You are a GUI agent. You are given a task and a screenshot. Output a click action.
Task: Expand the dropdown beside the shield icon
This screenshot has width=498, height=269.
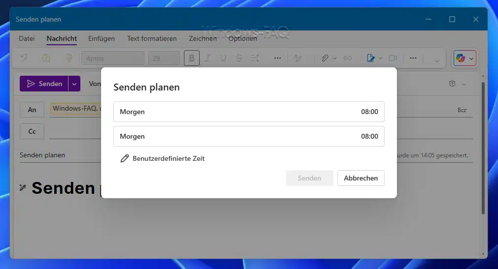point(463,84)
